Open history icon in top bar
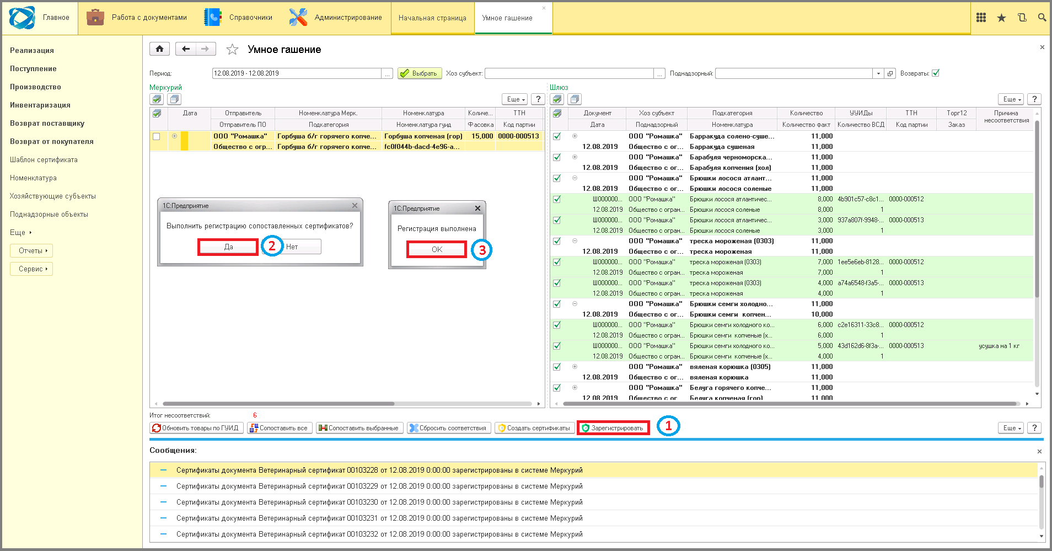Screen dimensions: 1052x551 point(1022,18)
